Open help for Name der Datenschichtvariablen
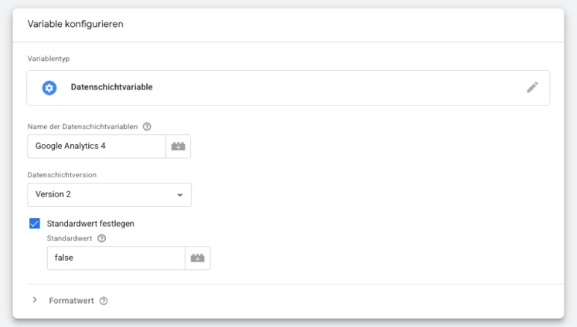 [147, 126]
